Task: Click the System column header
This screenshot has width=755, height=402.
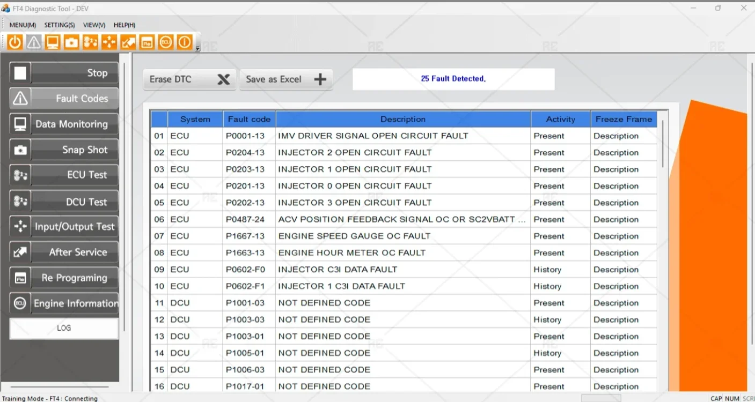Action: coord(195,119)
